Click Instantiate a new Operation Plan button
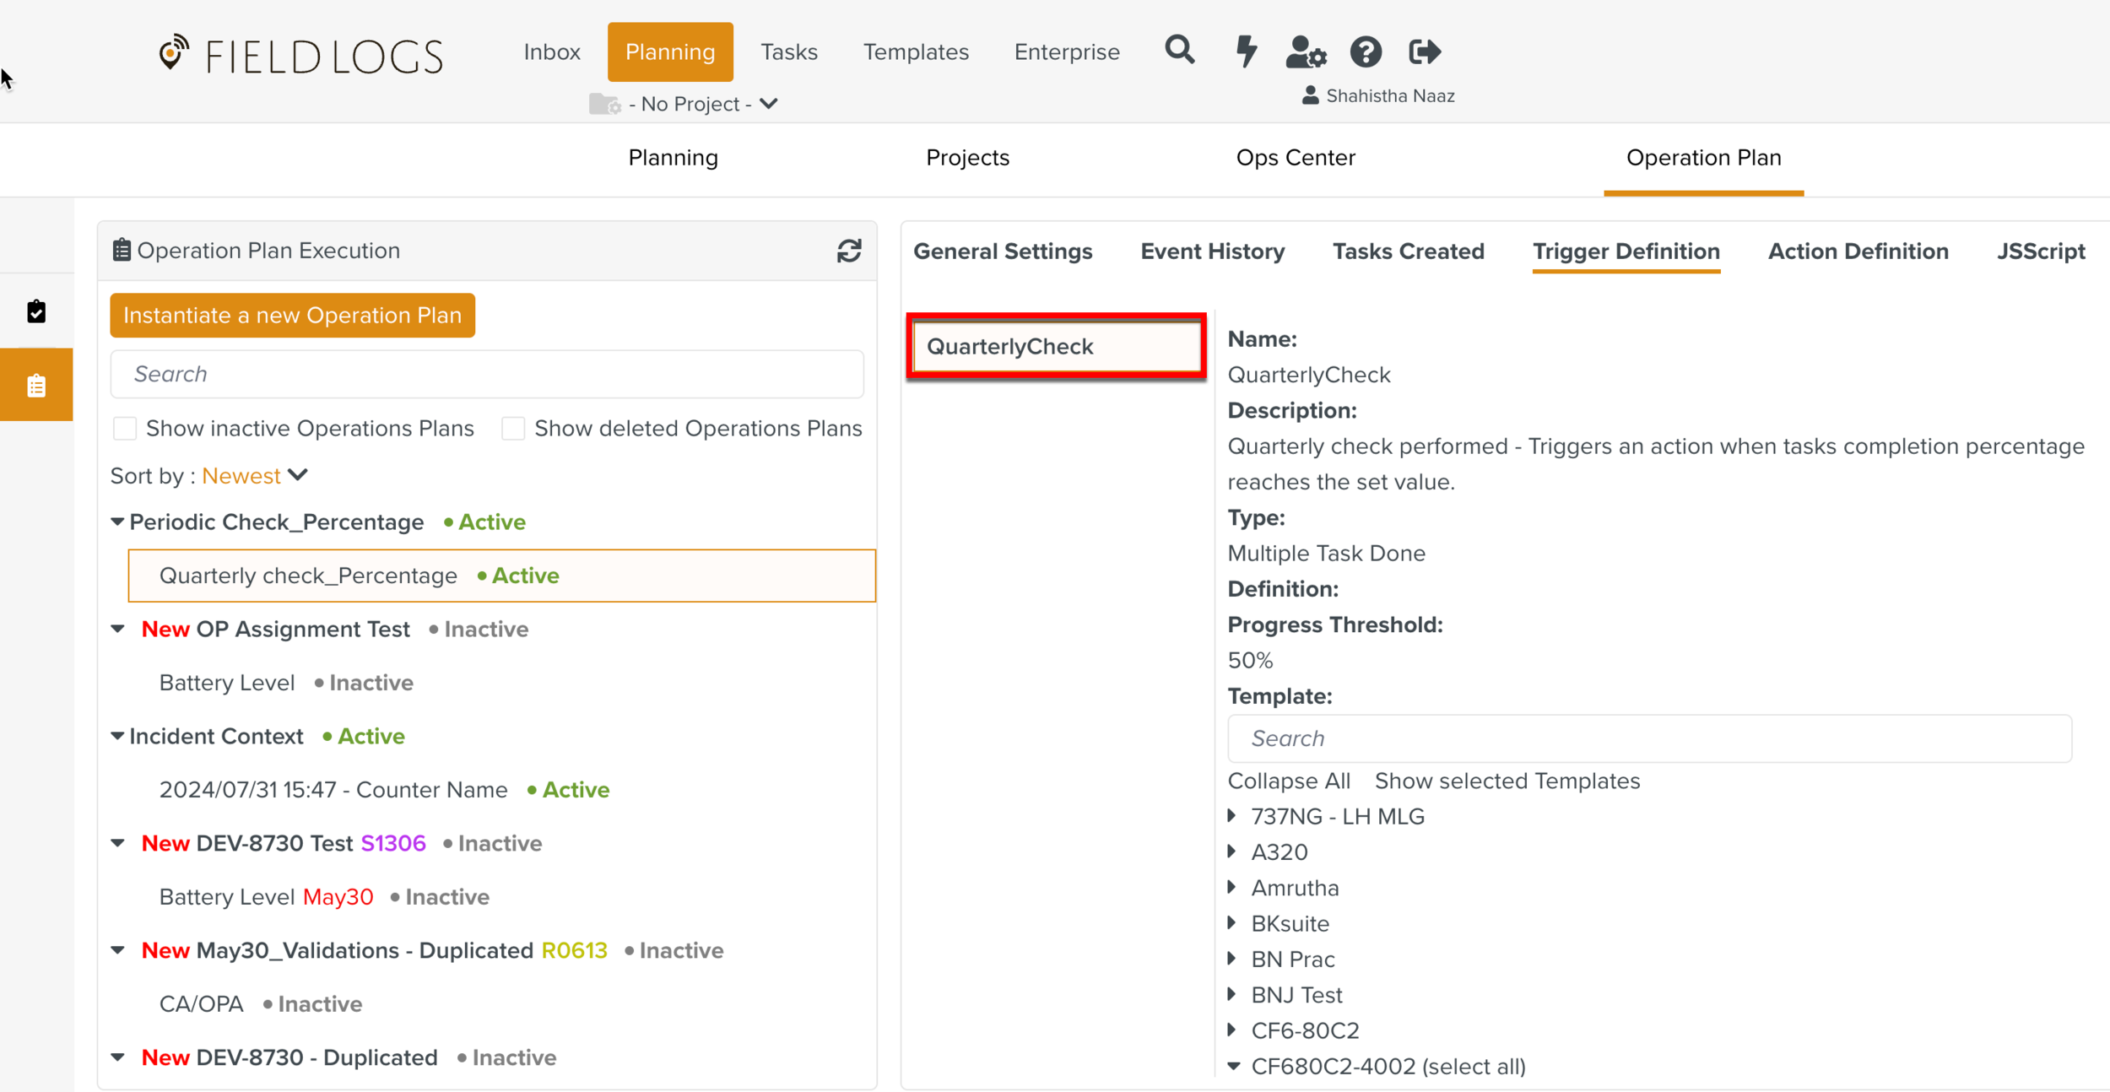Screen dimensions: 2110x1092 tap(292, 316)
